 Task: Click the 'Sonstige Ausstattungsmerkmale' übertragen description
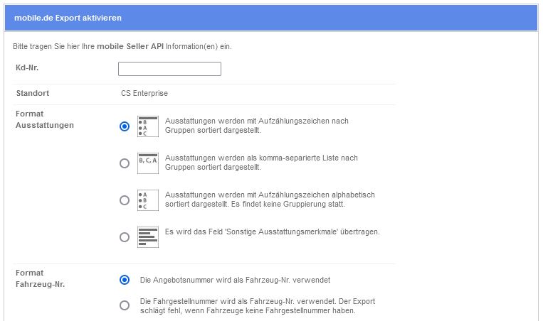tap(272, 232)
